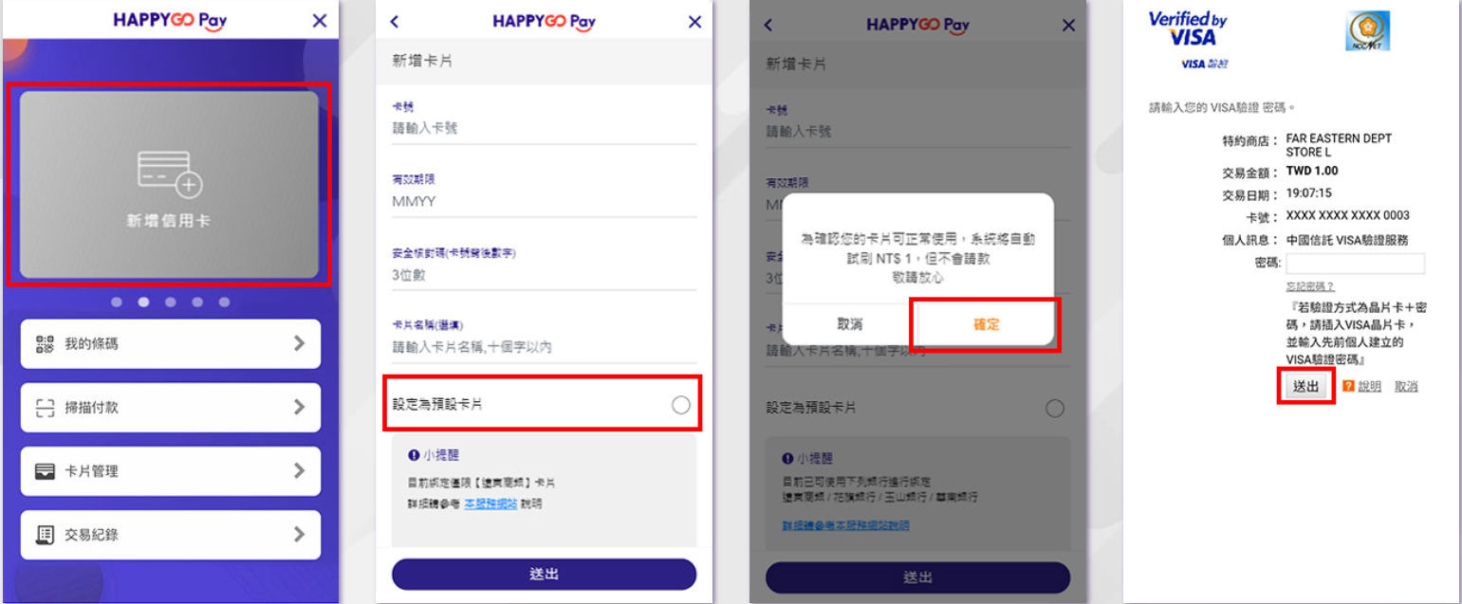Tap 確定 in the NT$ 1 confirmation dialog
This screenshot has width=1462, height=604.
pyautogui.click(x=987, y=324)
